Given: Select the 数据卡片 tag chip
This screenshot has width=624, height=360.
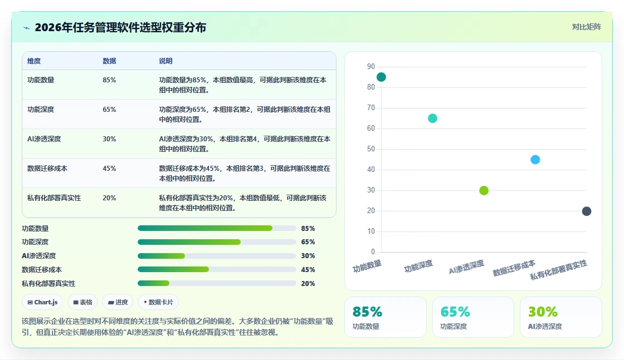Looking at the screenshot, I should [x=158, y=302].
